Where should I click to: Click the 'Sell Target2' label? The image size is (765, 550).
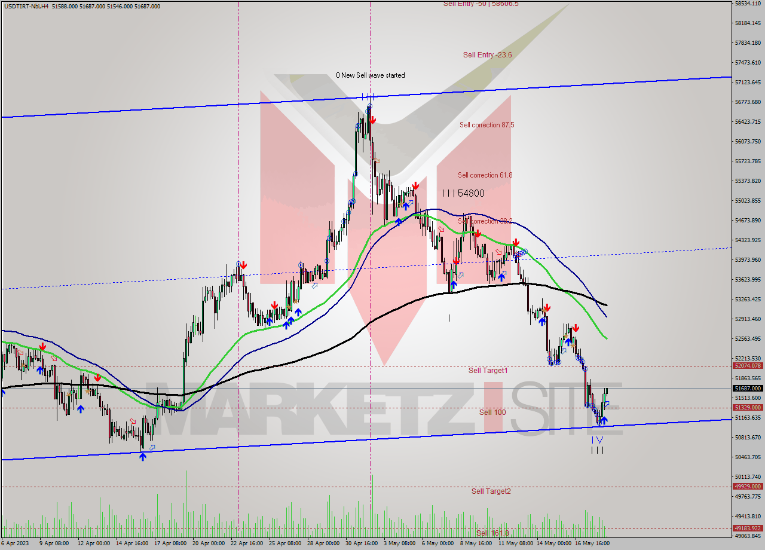pos(491,491)
